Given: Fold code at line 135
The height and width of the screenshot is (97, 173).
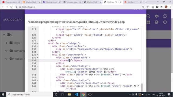Looking at the screenshot, I should pos(37,55).
